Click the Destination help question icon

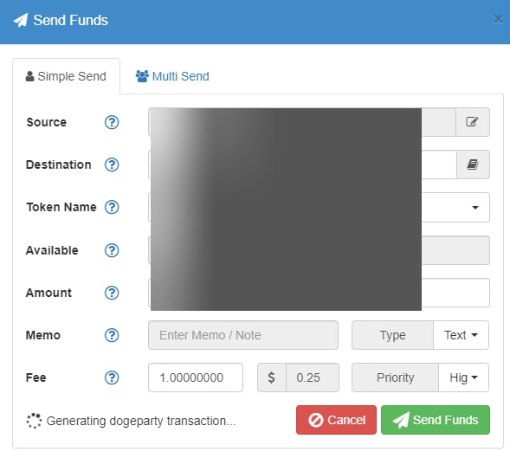[112, 164]
